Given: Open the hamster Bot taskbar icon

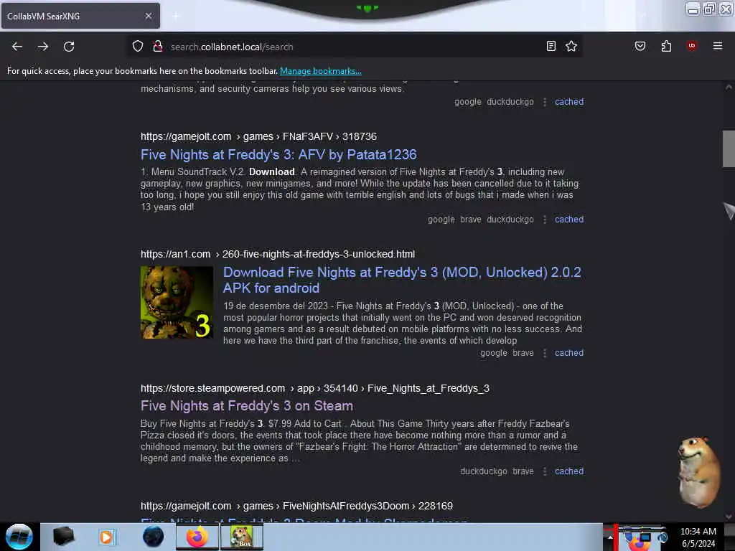Looking at the screenshot, I should pos(241,537).
